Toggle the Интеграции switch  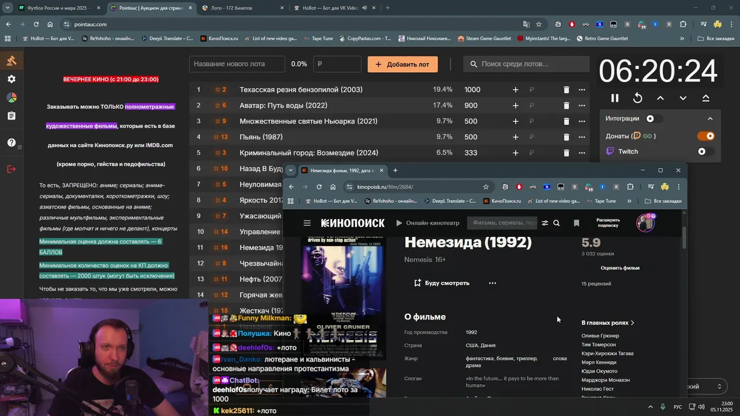[x=653, y=118]
